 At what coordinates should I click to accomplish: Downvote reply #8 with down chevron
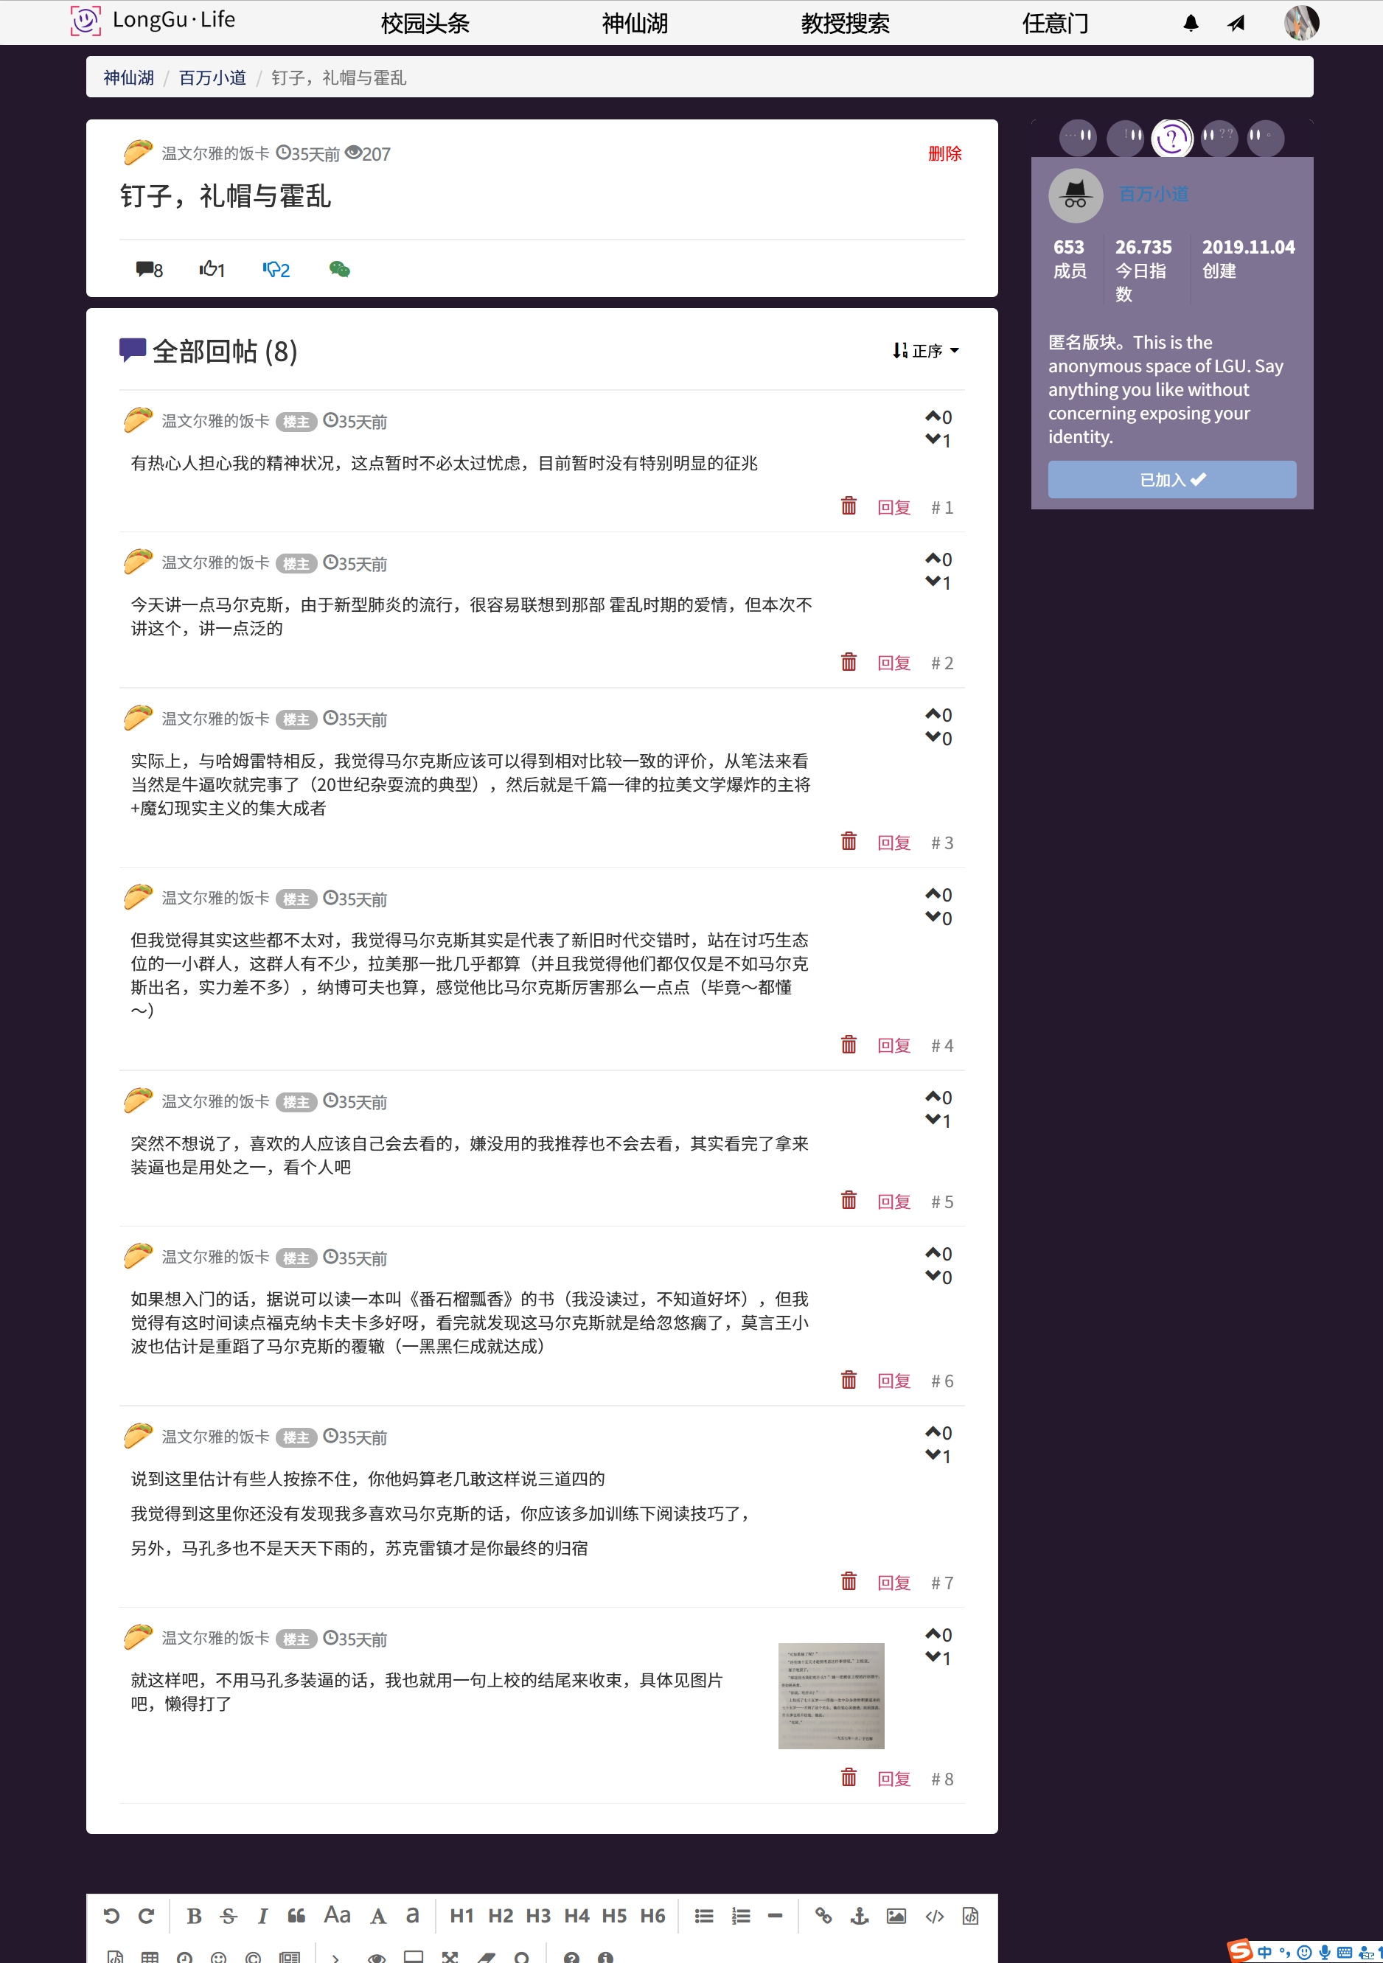(x=933, y=1657)
